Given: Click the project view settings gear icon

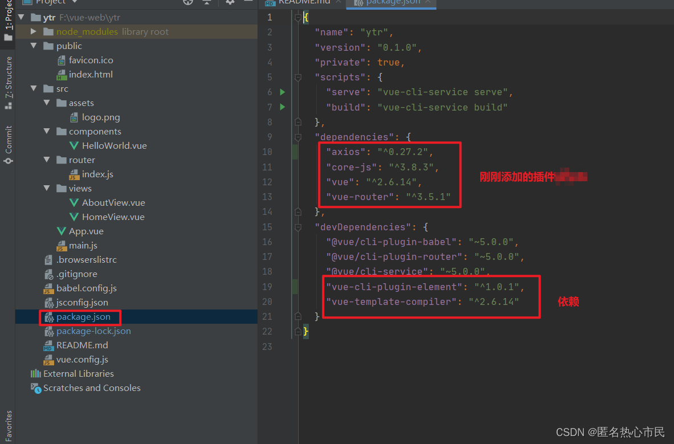Looking at the screenshot, I should tap(230, 2).
